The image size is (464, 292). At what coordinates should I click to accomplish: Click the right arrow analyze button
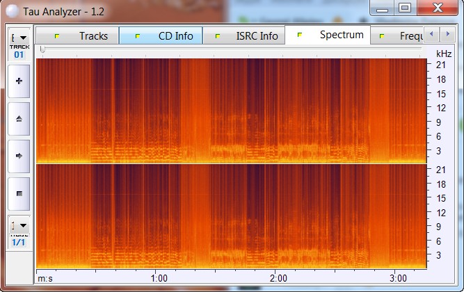19,156
